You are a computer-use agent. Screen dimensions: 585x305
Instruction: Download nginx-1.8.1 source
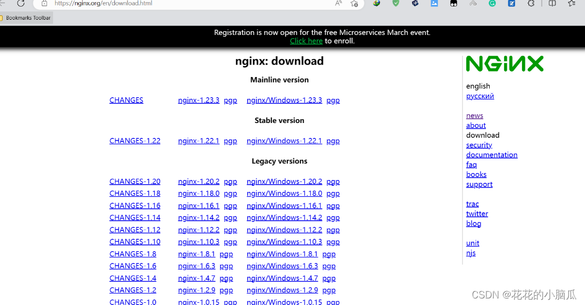coord(196,254)
